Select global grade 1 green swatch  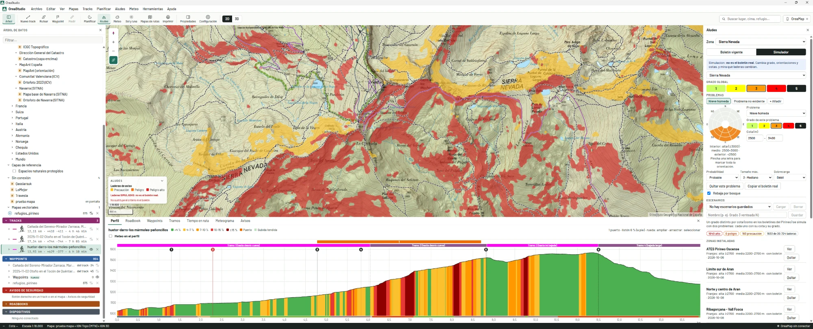click(x=716, y=88)
